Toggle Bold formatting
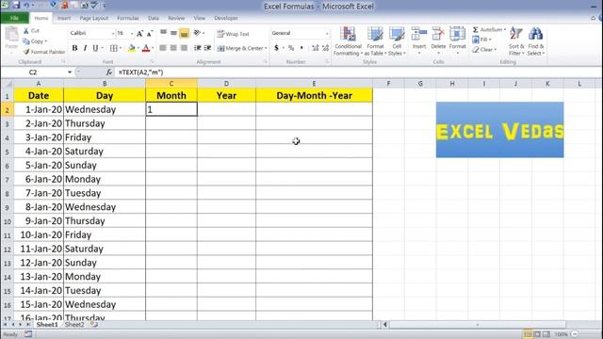The height and width of the screenshot is (339, 603). point(74,48)
